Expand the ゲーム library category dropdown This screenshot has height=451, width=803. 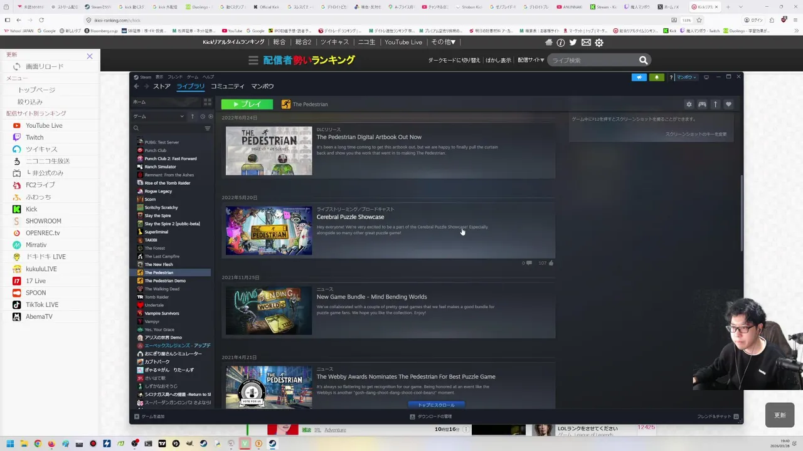(182, 117)
